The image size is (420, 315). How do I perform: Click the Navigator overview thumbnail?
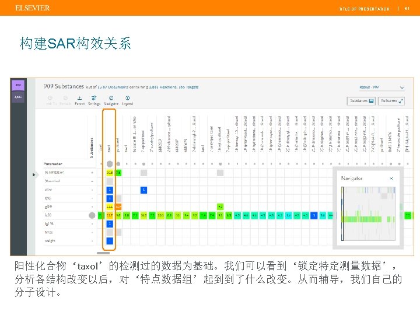pos(368,213)
